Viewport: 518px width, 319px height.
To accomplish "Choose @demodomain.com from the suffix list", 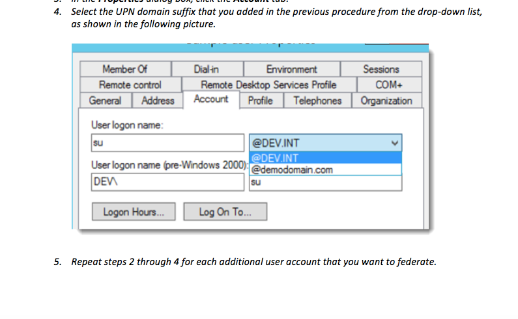I will (x=293, y=170).
